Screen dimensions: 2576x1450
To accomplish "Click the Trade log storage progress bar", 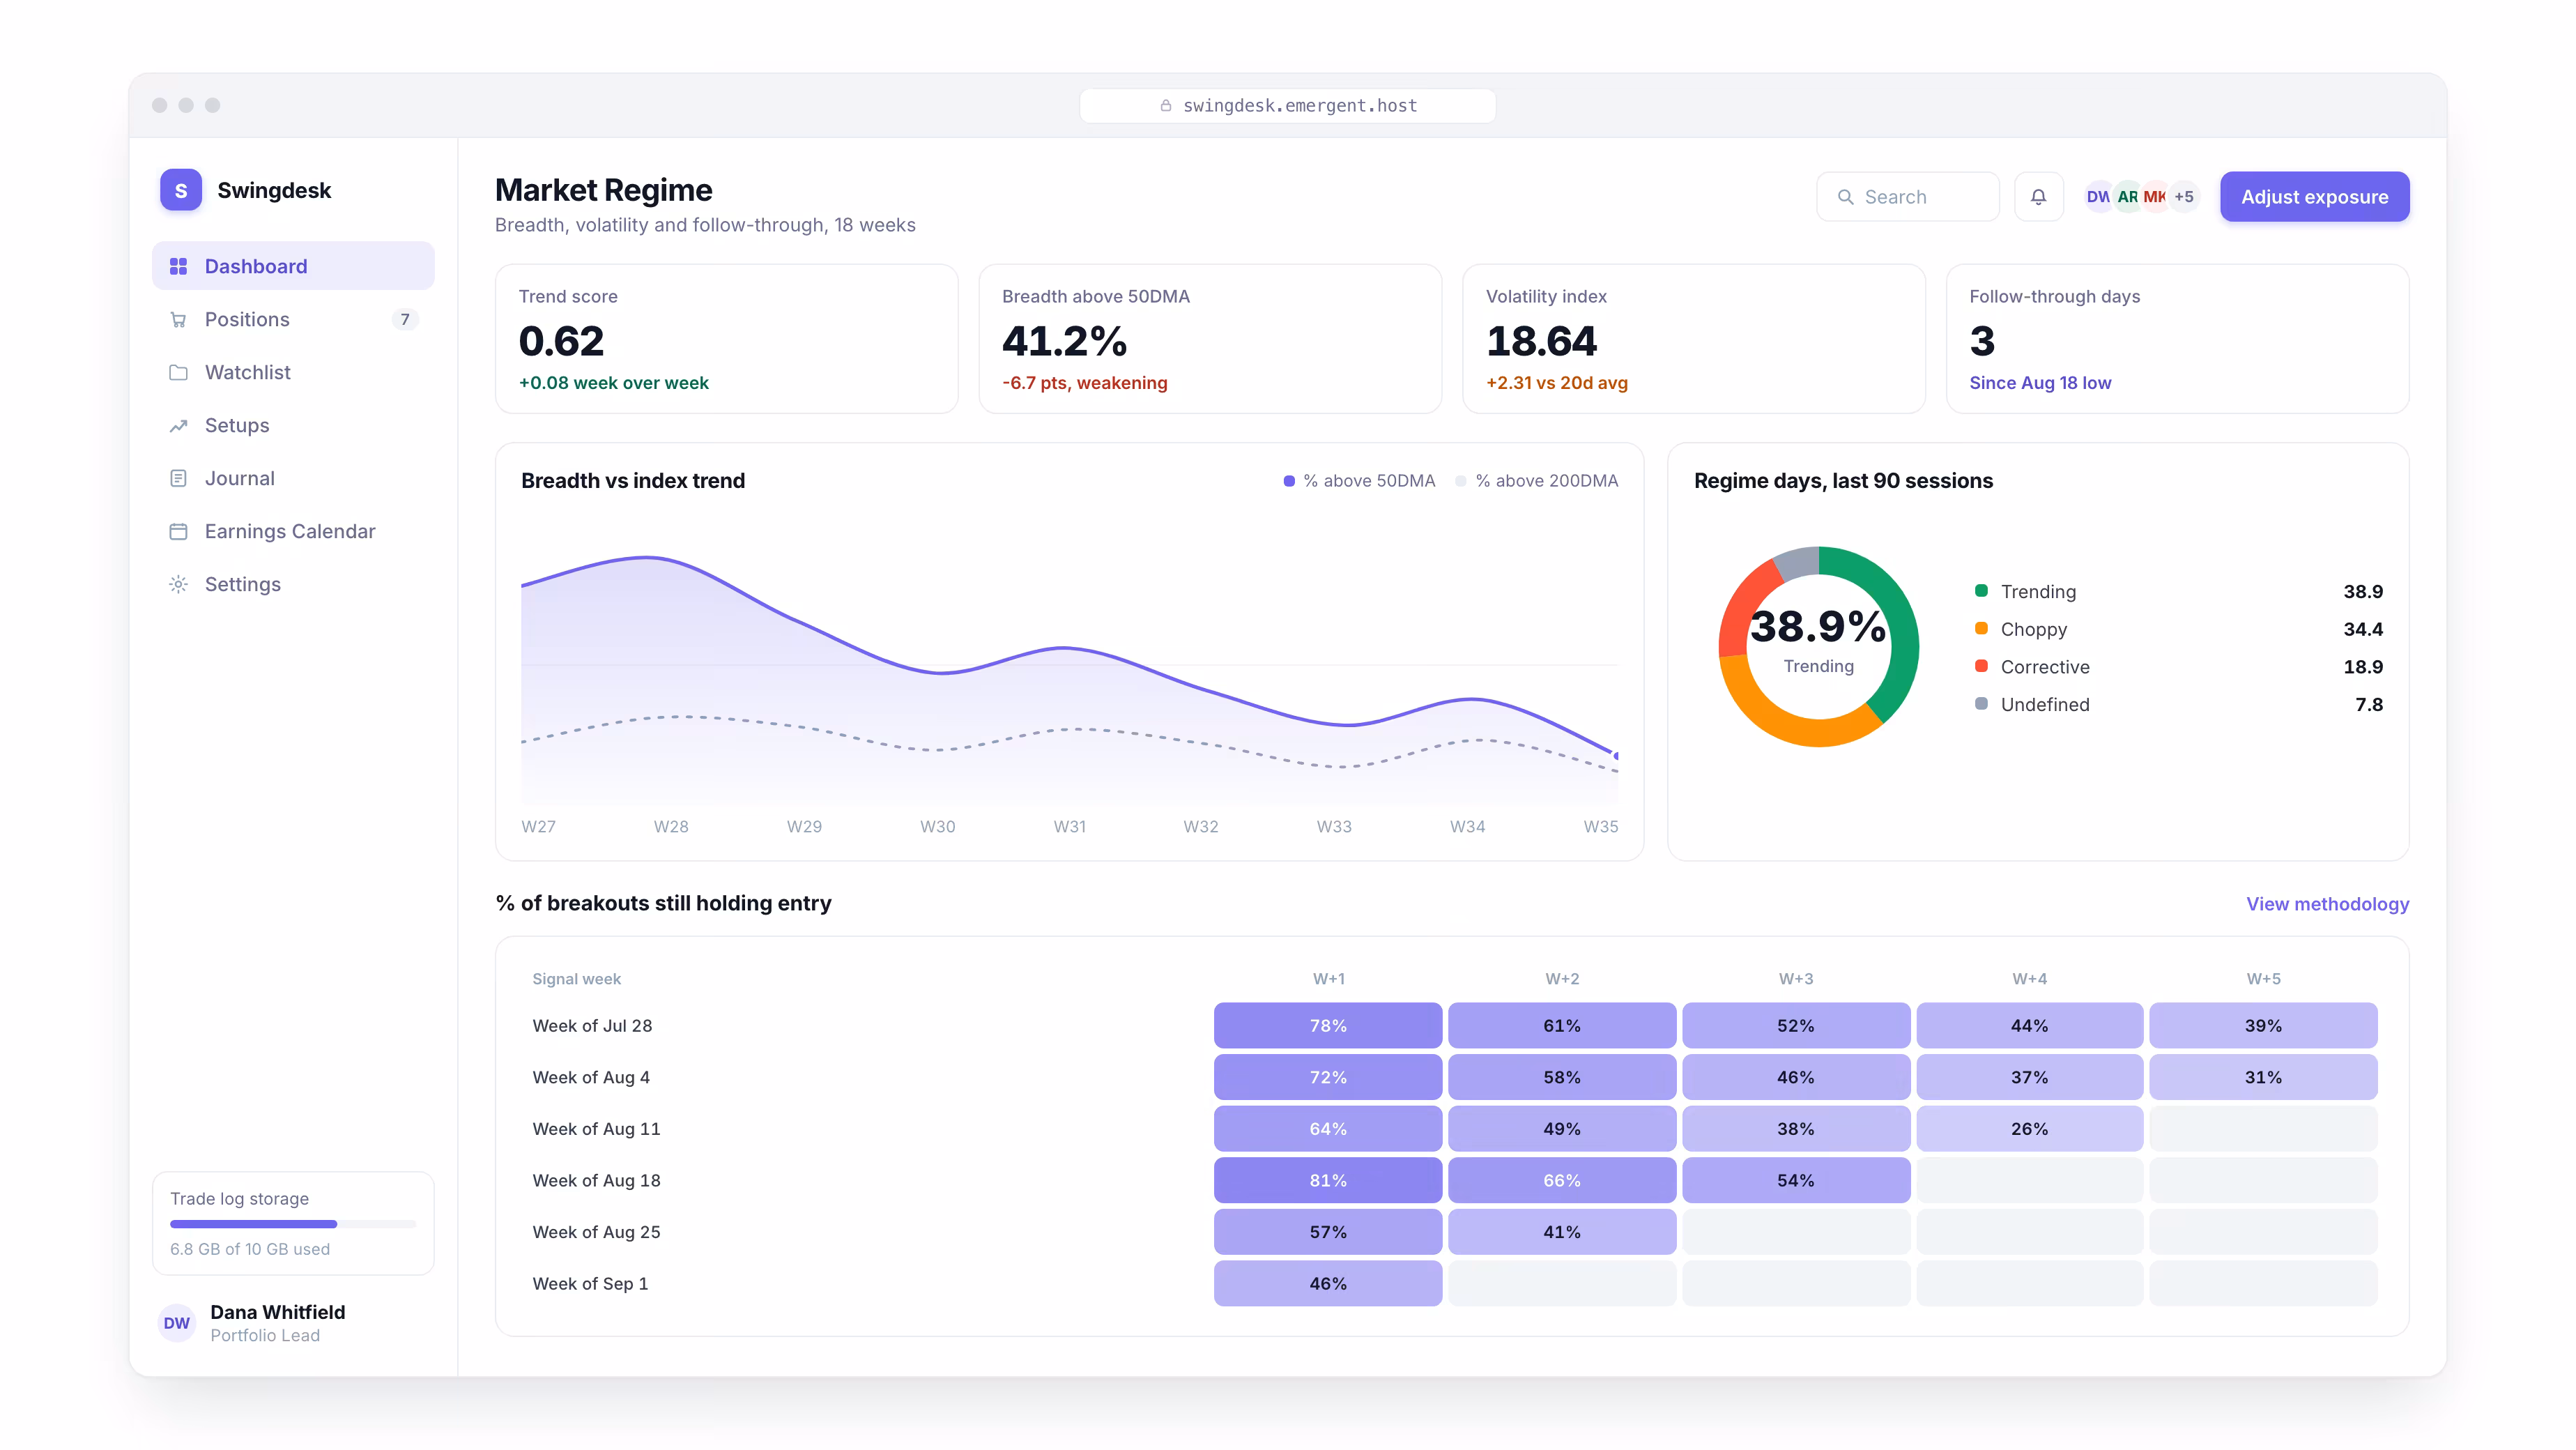I will pyautogui.click(x=293, y=1224).
